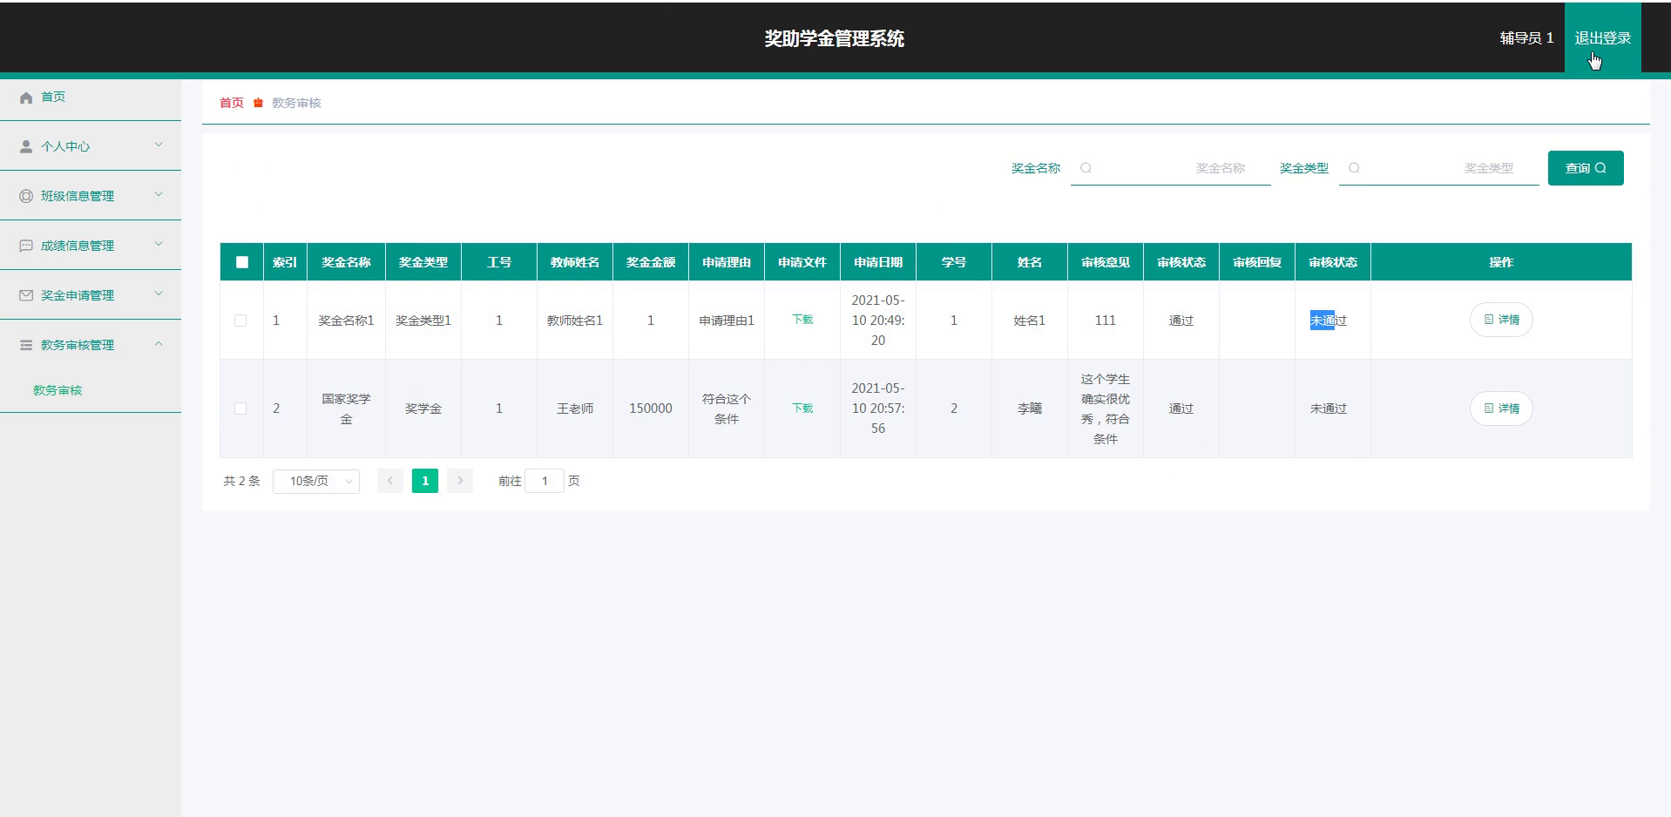Click 奖学金 type cell in second row

point(423,408)
